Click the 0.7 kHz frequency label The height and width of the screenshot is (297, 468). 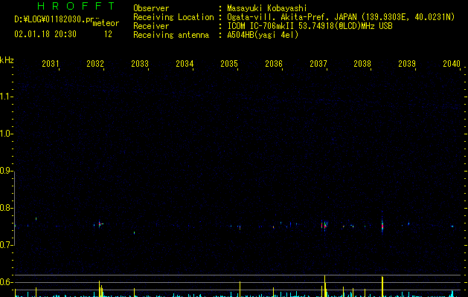coord(5,245)
